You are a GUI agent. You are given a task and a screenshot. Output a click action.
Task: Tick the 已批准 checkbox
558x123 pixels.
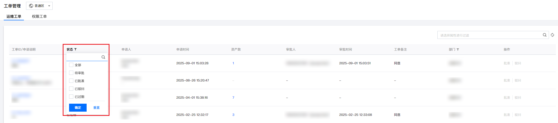point(71,81)
